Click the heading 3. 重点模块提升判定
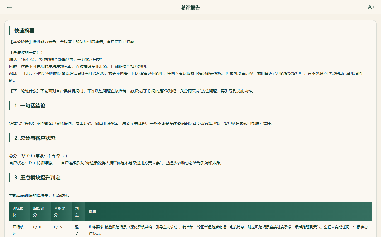Screen dimensions: 381x237 (37, 178)
